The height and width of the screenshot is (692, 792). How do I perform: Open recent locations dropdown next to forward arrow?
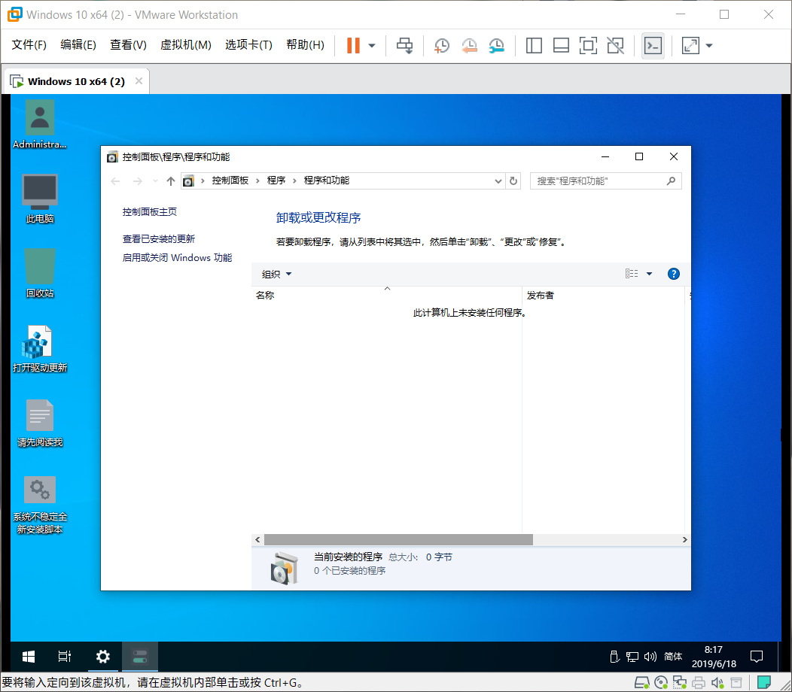(155, 181)
